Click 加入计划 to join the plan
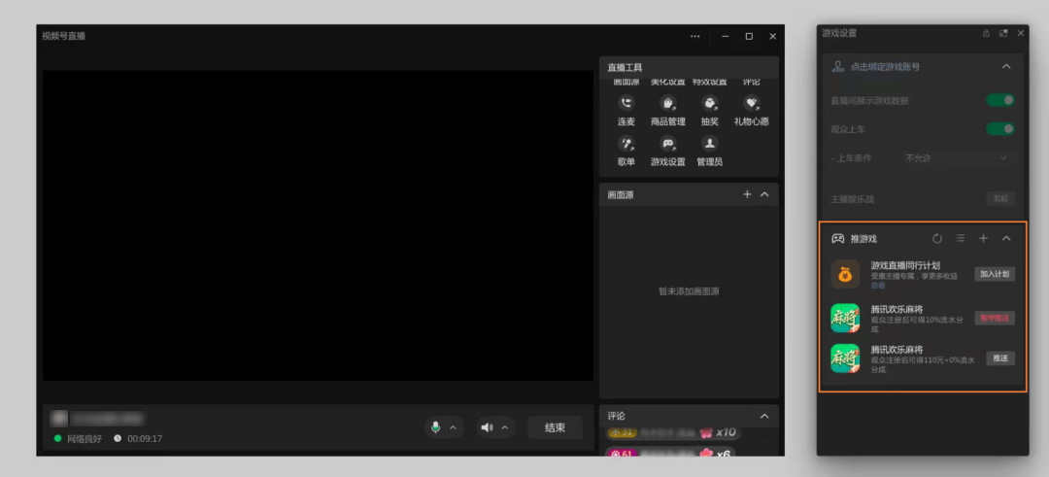Screen dimensions: 1049x477 click(995, 274)
